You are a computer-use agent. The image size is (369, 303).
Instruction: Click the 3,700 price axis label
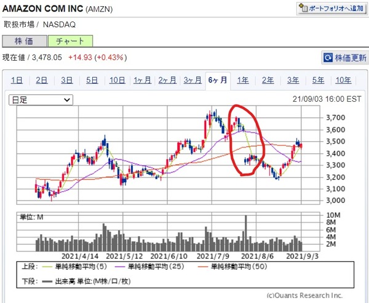click(x=336, y=118)
